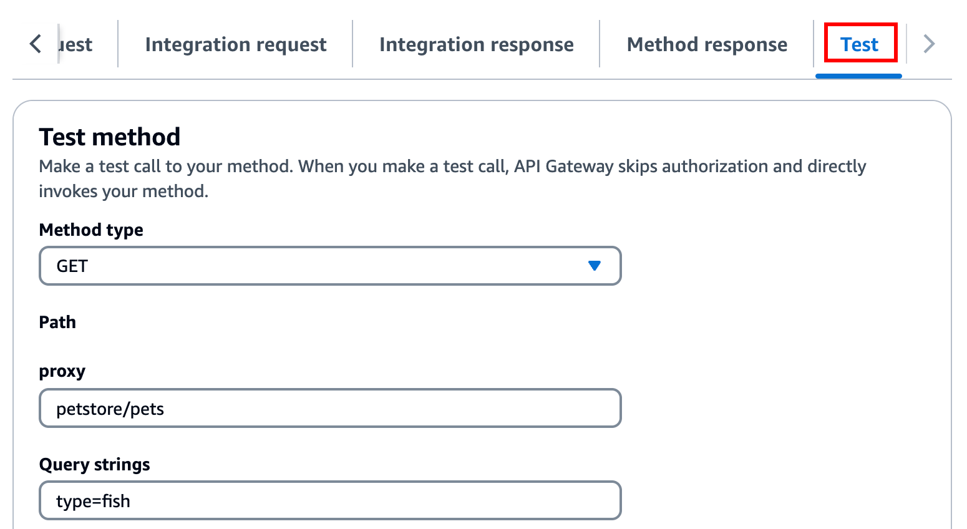Open the Method type GET dropdown
967x529 pixels.
(x=329, y=266)
